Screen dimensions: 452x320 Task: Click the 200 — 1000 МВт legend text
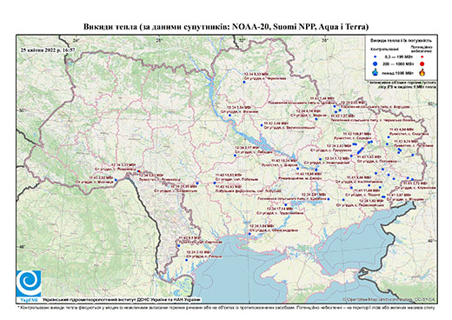pos(397,63)
